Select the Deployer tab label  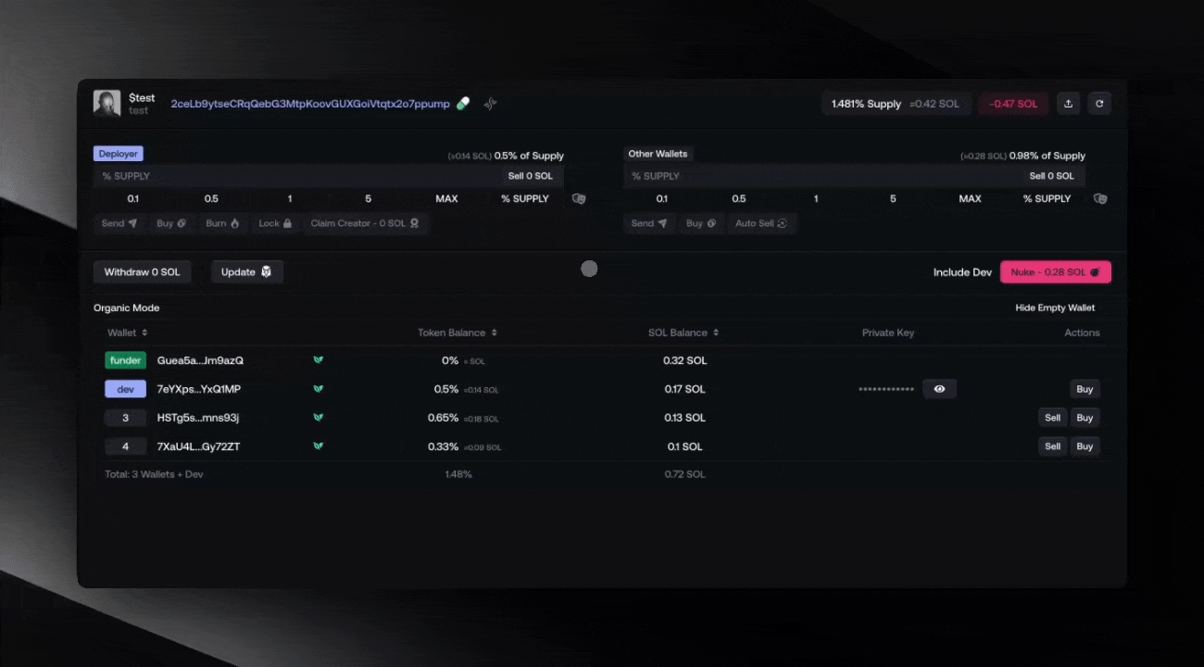(x=118, y=154)
